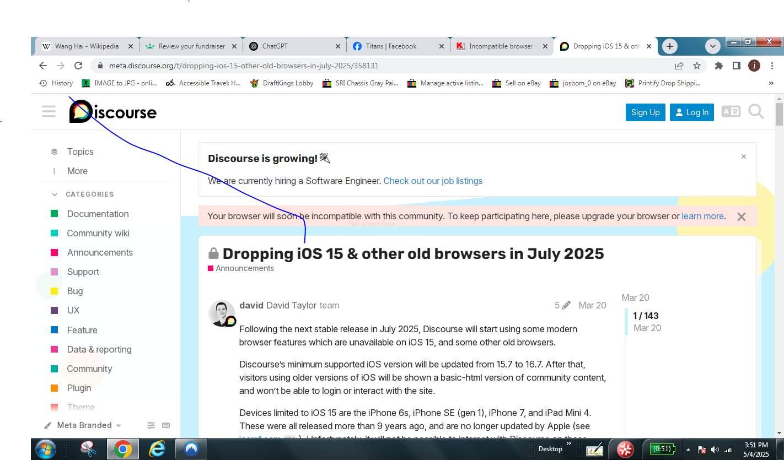
Task: Open 'Check out our job listings' link
Action: (x=433, y=181)
